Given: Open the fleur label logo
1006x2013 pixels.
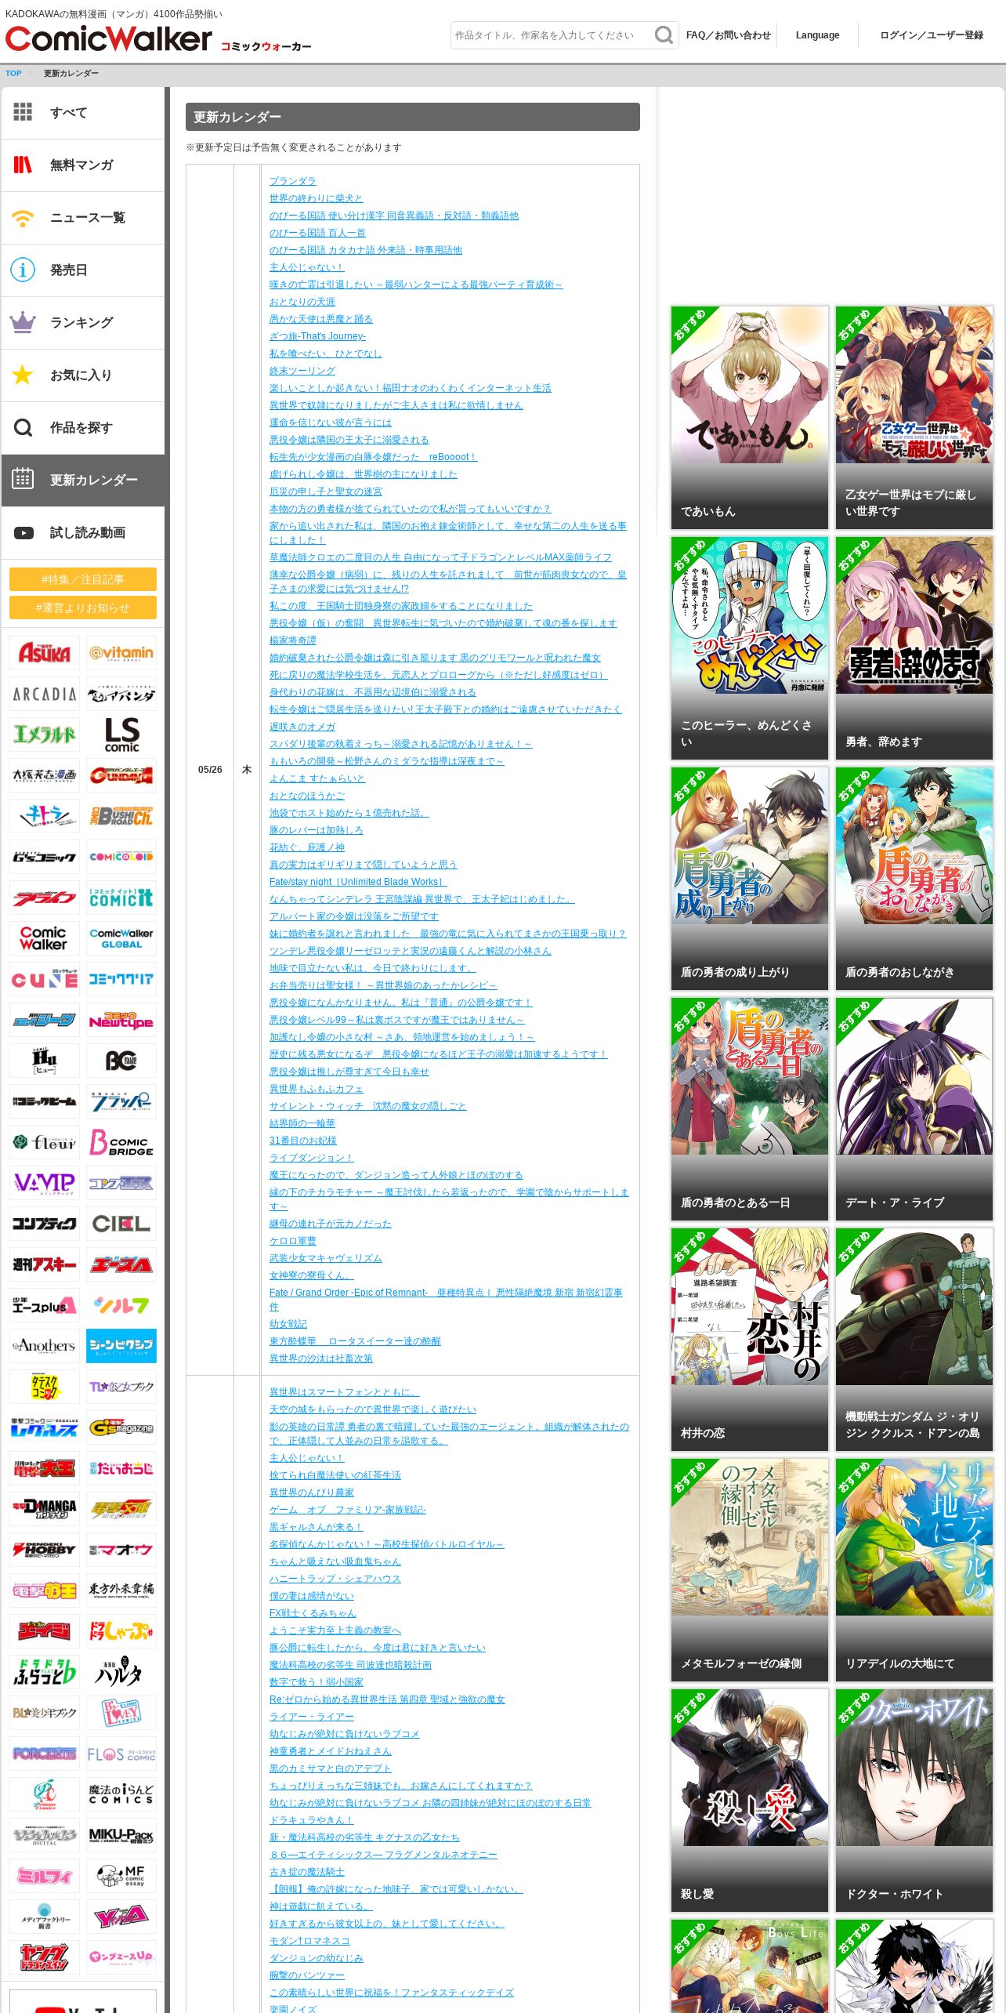Looking at the screenshot, I should (x=45, y=1142).
